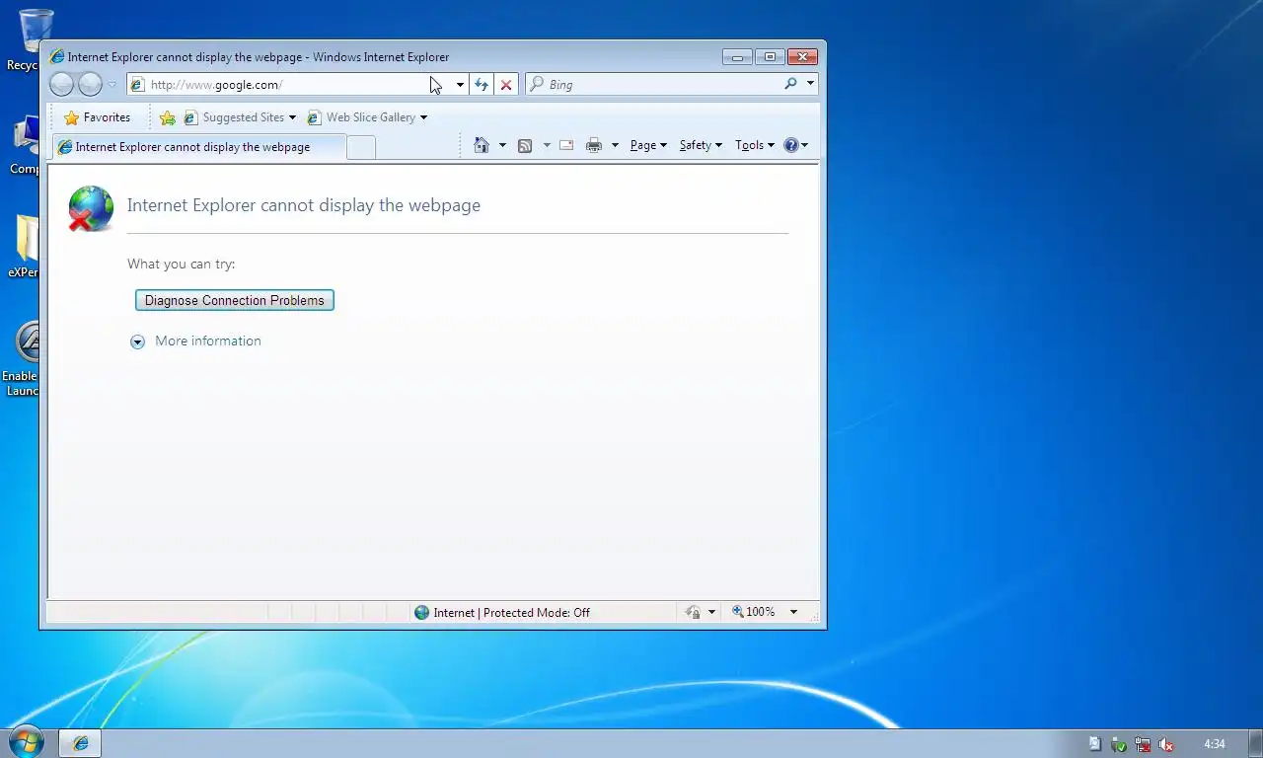Maximize the Internet Explorer window
The image size is (1263, 758).
coord(770,57)
